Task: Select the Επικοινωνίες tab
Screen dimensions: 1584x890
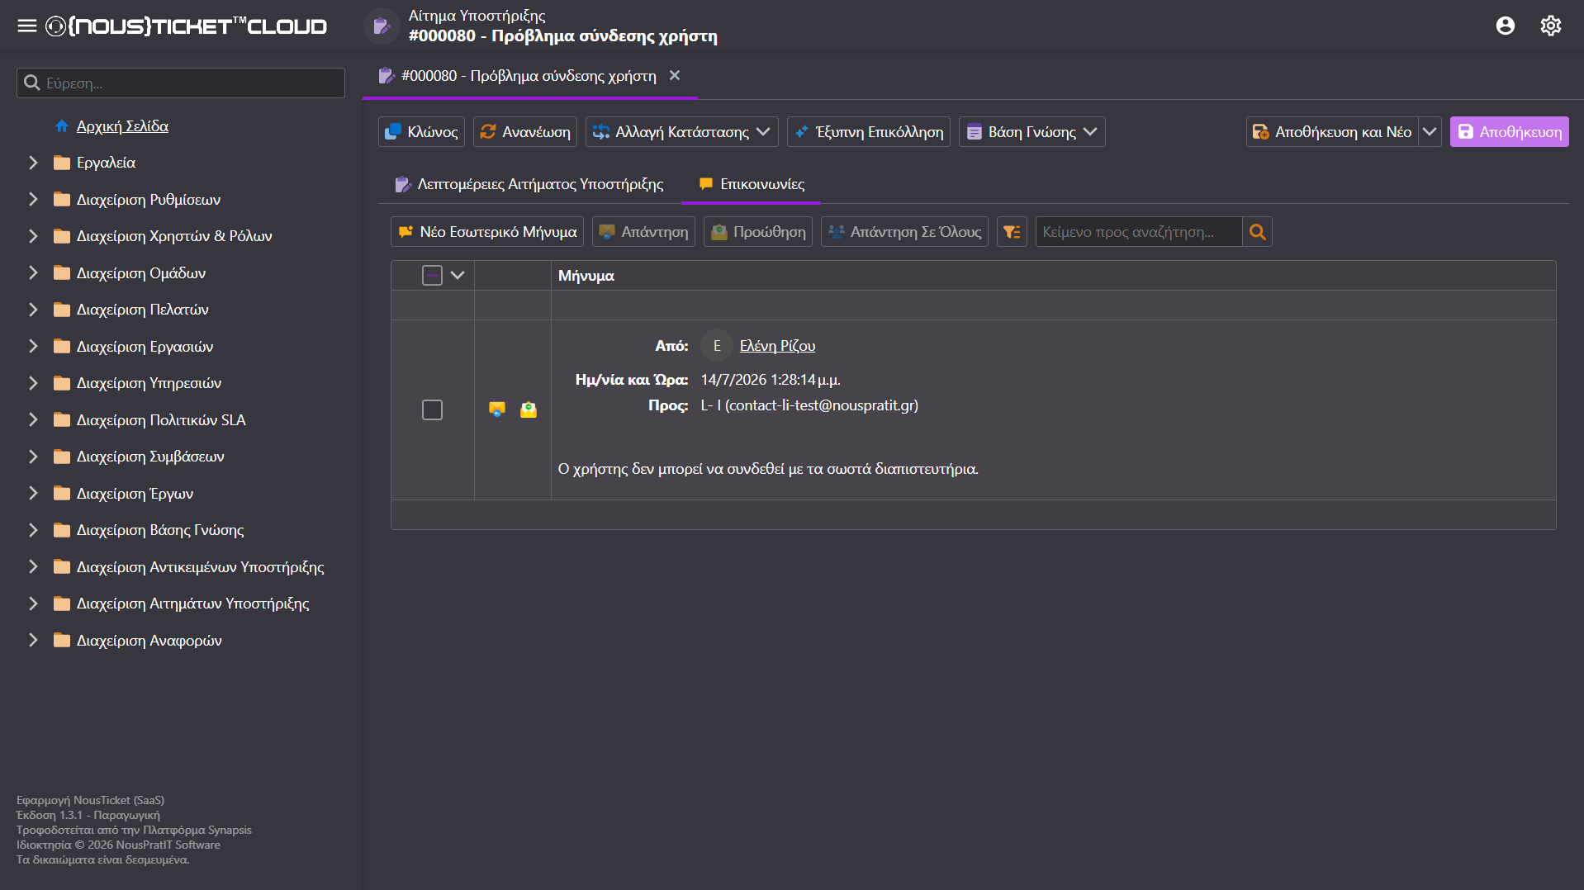Action: [x=751, y=184]
